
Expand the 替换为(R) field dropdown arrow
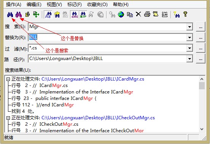189,38
